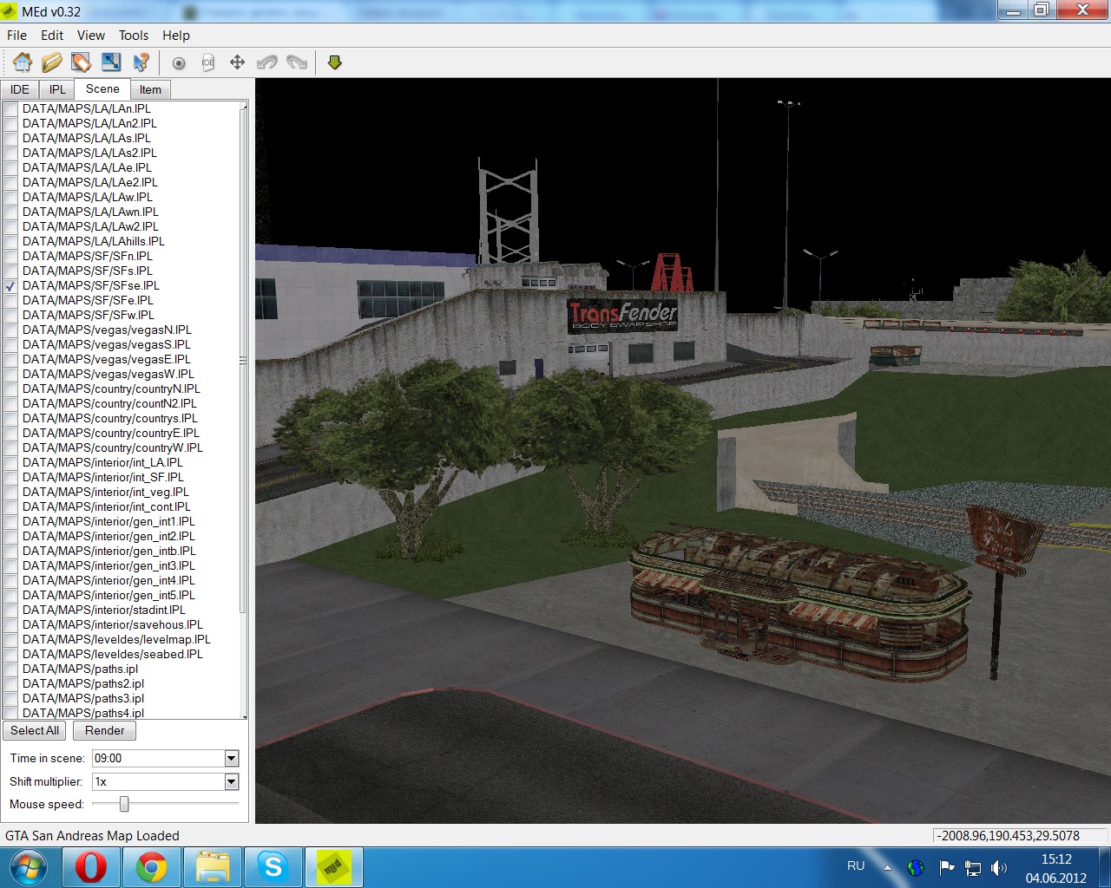Click the scroll up arrow of IPL list
This screenshot has height=888, width=1111.
coord(244,106)
